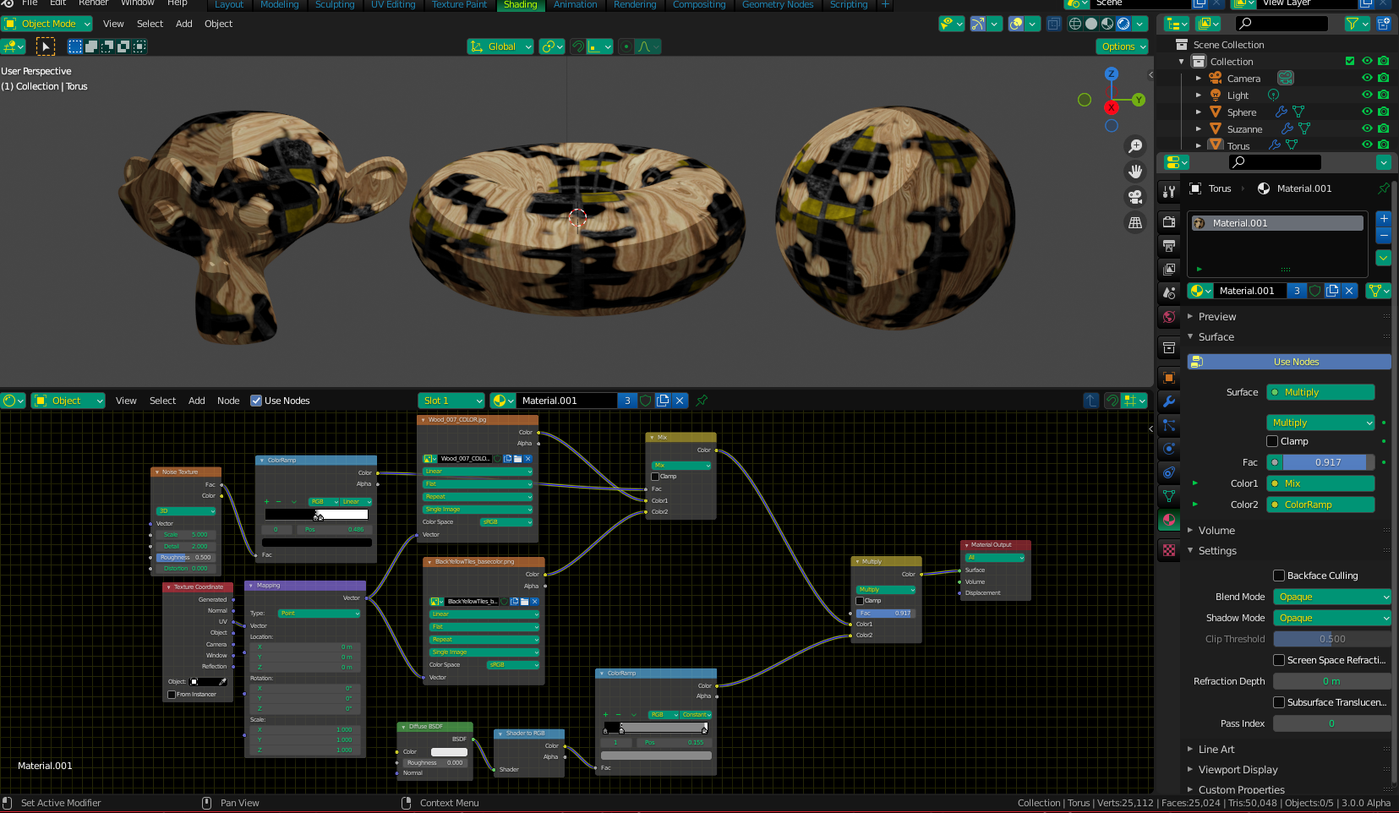Click the Use Nodes button in Surface panel
The height and width of the screenshot is (813, 1399).
point(1289,362)
